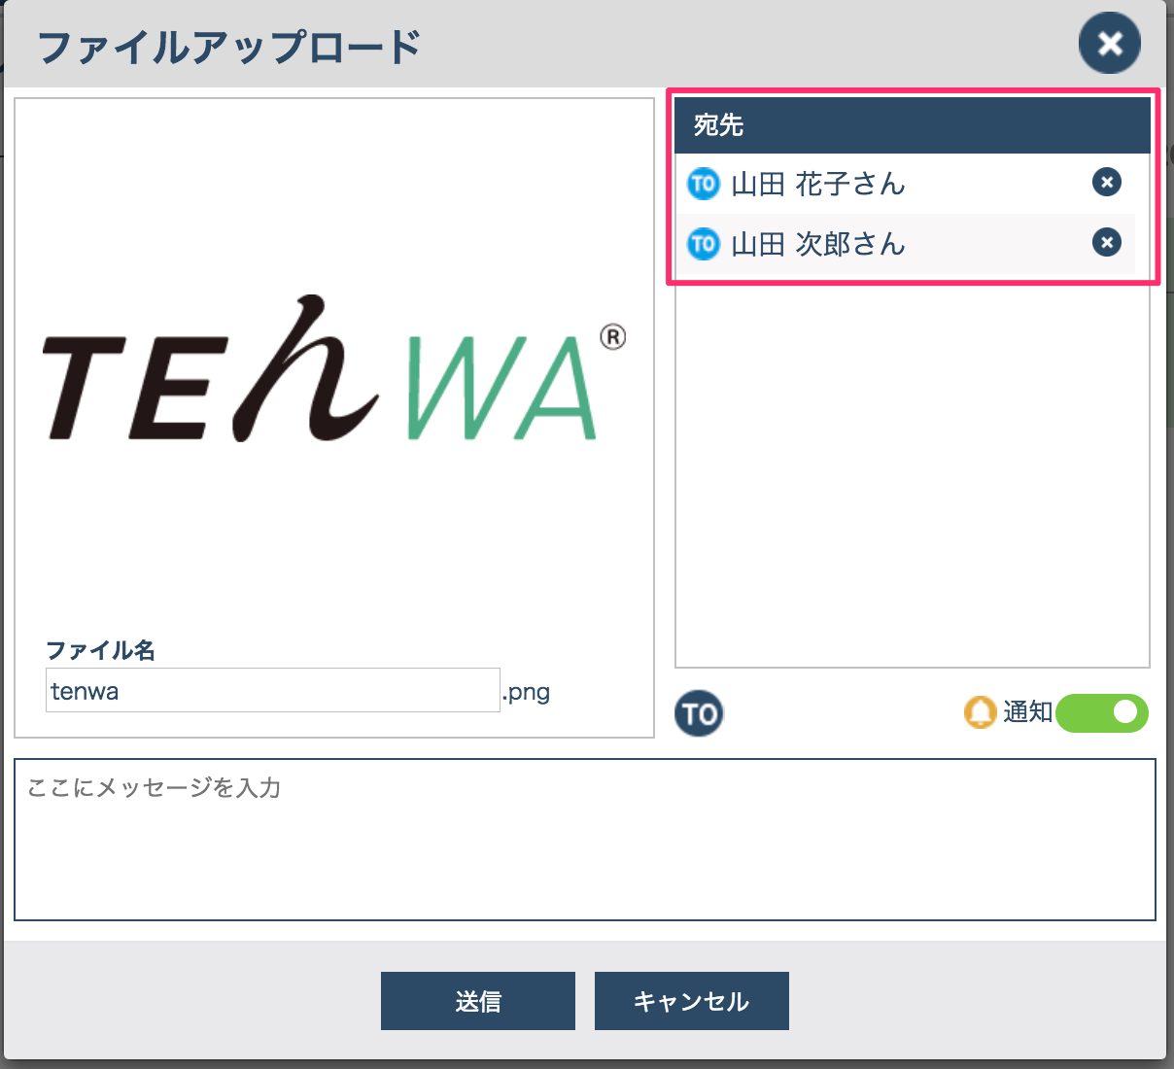Toggle the 通知 notification switch off
Image resolution: width=1174 pixels, height=1069 pixels.
[1102, 713]
